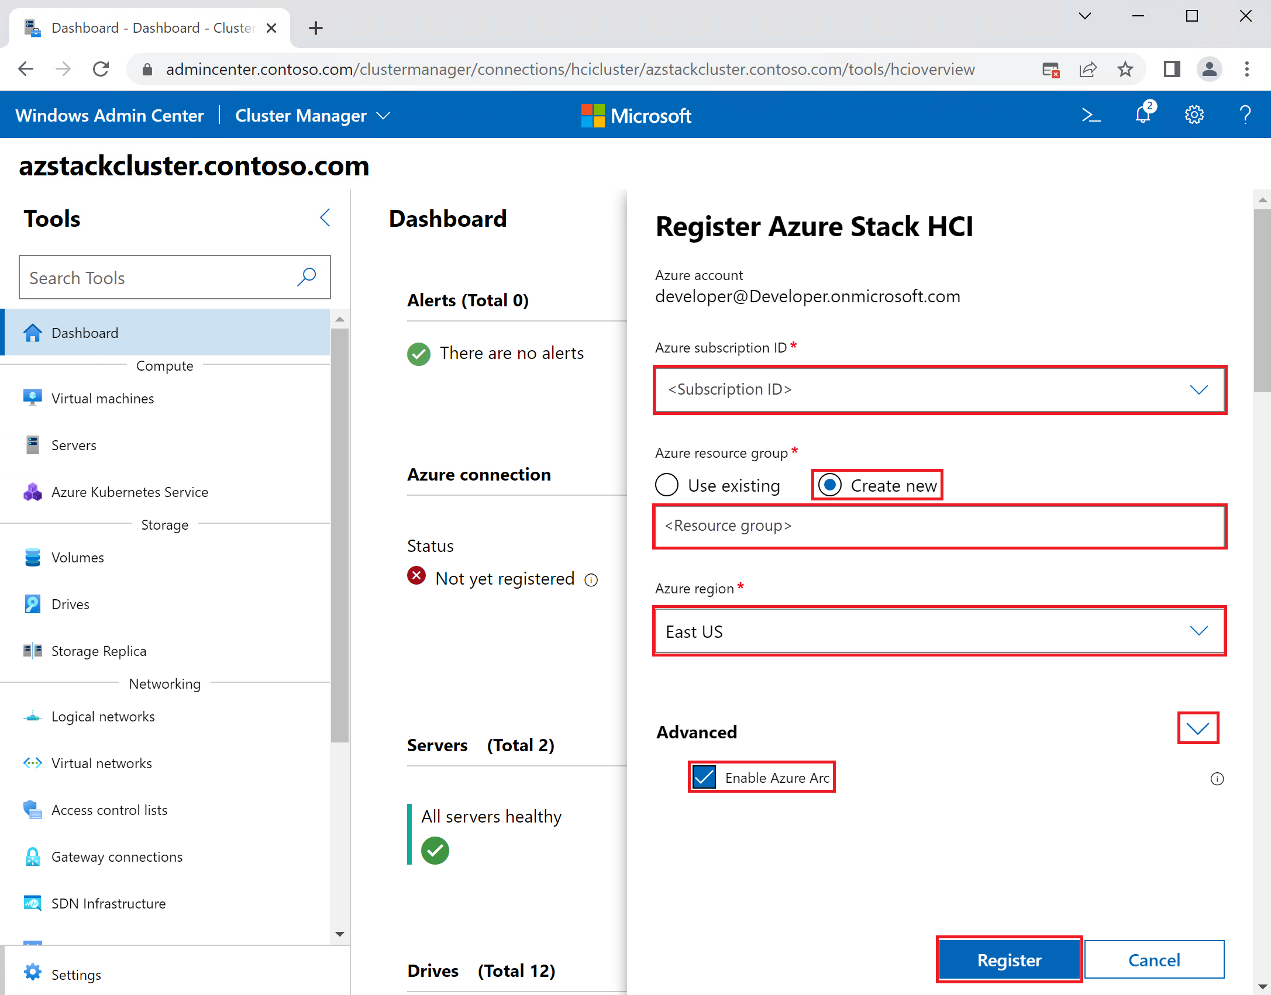This screenshot has height=995, width=1271.
Task: Open the browser tab search chevron
Action: (1085, 16)
